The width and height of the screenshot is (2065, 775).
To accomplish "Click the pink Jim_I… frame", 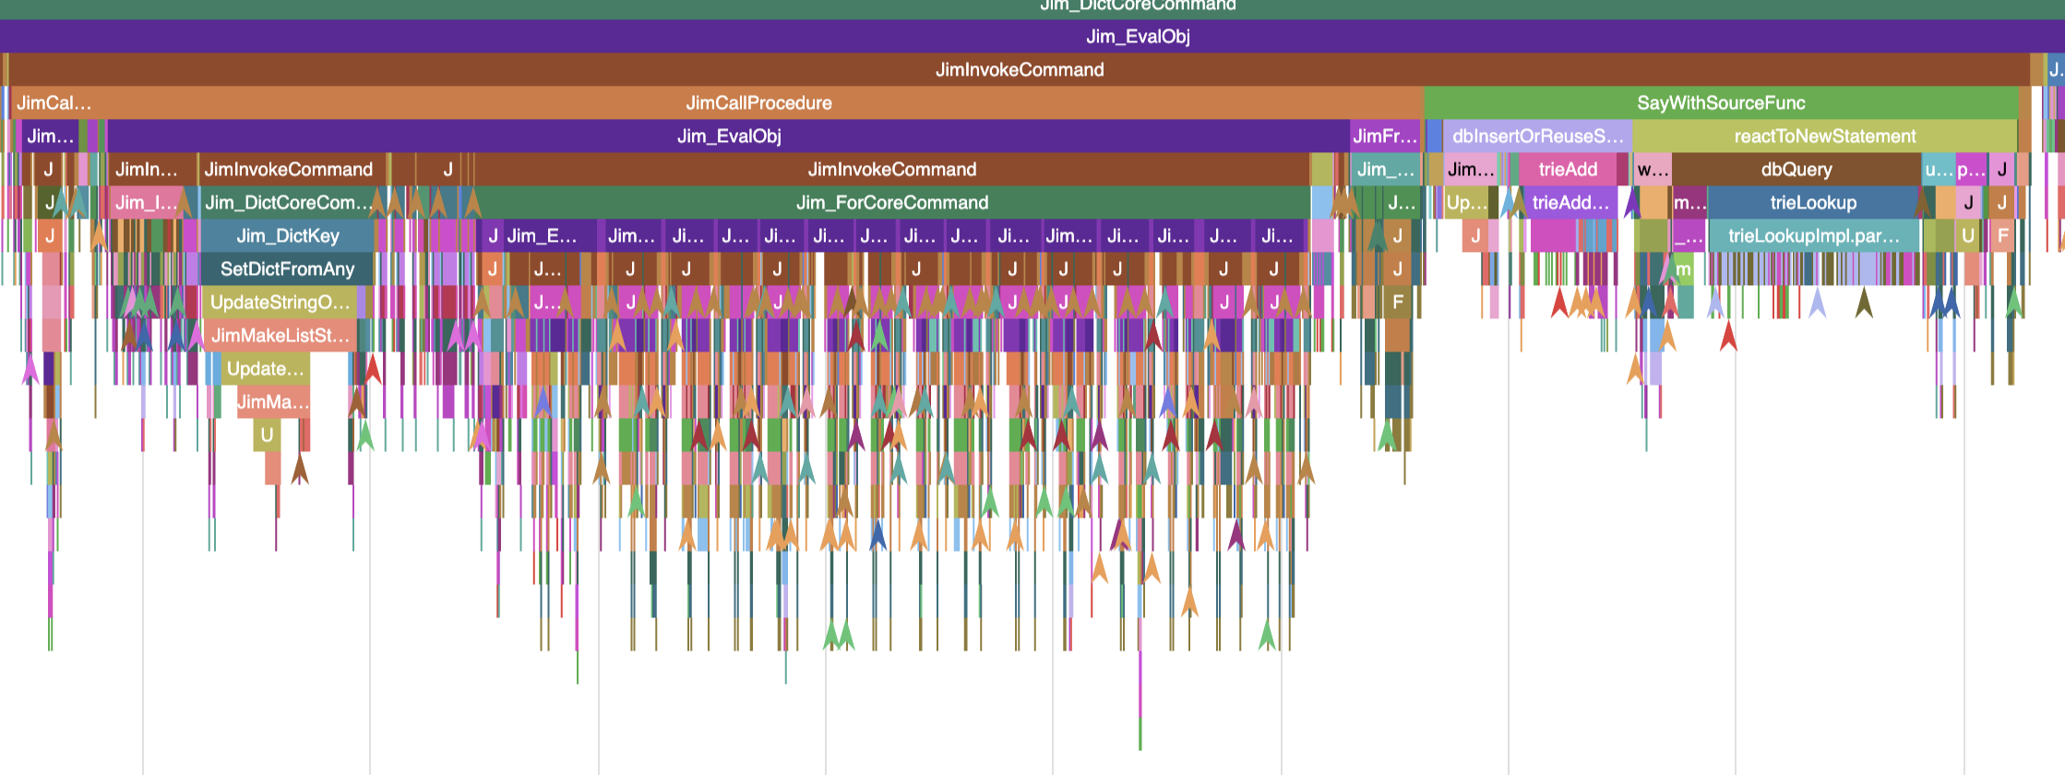I will 146,202.
